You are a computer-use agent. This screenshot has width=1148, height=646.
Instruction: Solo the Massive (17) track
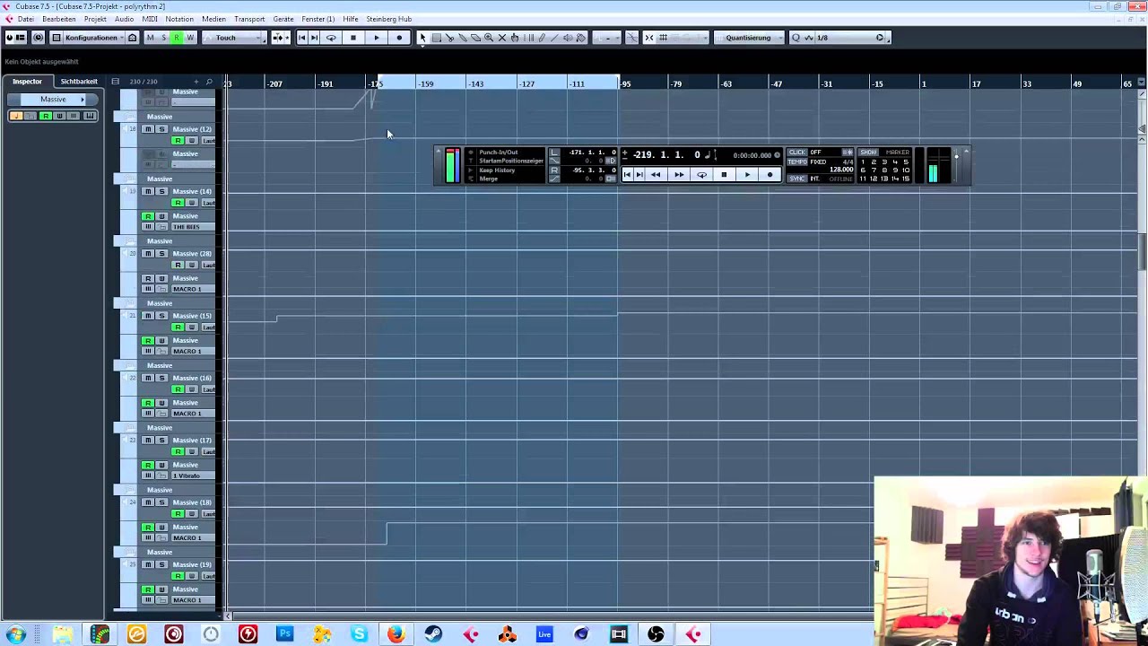(x=162, y=440)
